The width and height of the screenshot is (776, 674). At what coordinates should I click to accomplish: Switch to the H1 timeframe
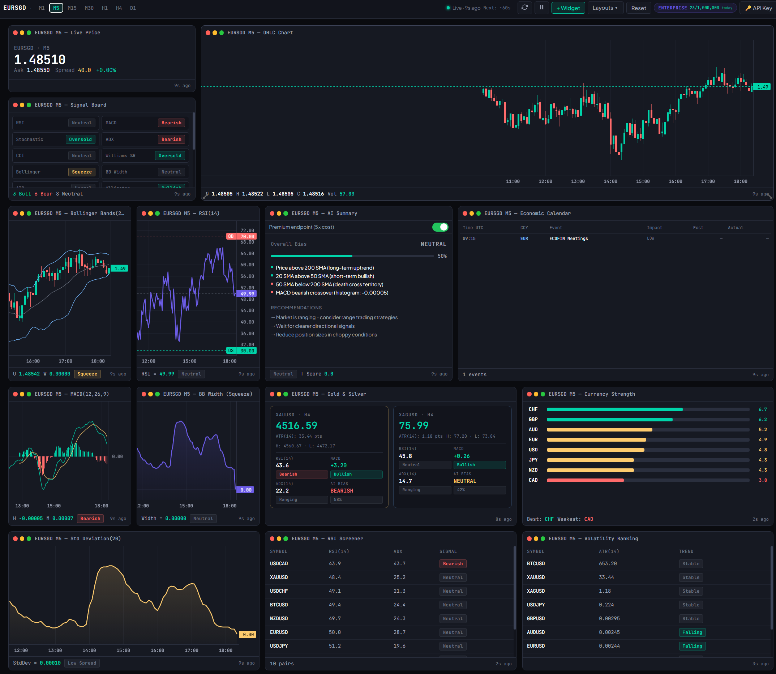(x=105, y=8)
